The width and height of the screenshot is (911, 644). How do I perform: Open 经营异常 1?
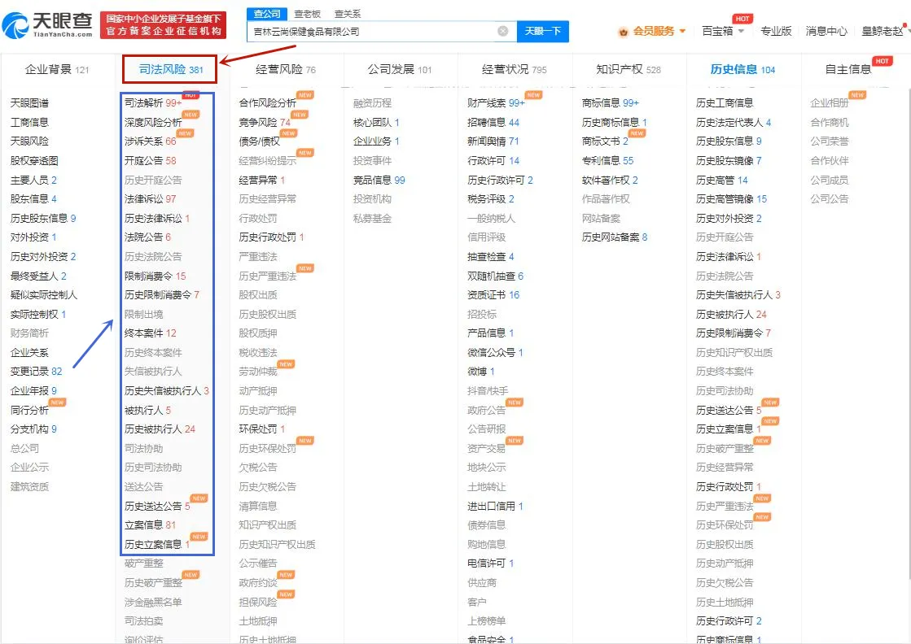261,181
